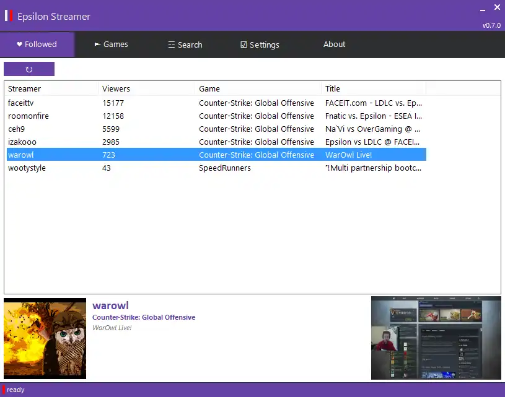Click the 'ready' status bar text
The height and width of the screenshot is (397, 505).
point(15,390)
